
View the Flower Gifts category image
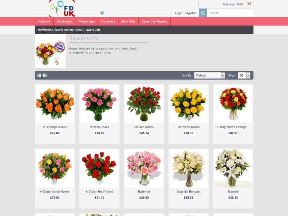click(x=50, y=52)
